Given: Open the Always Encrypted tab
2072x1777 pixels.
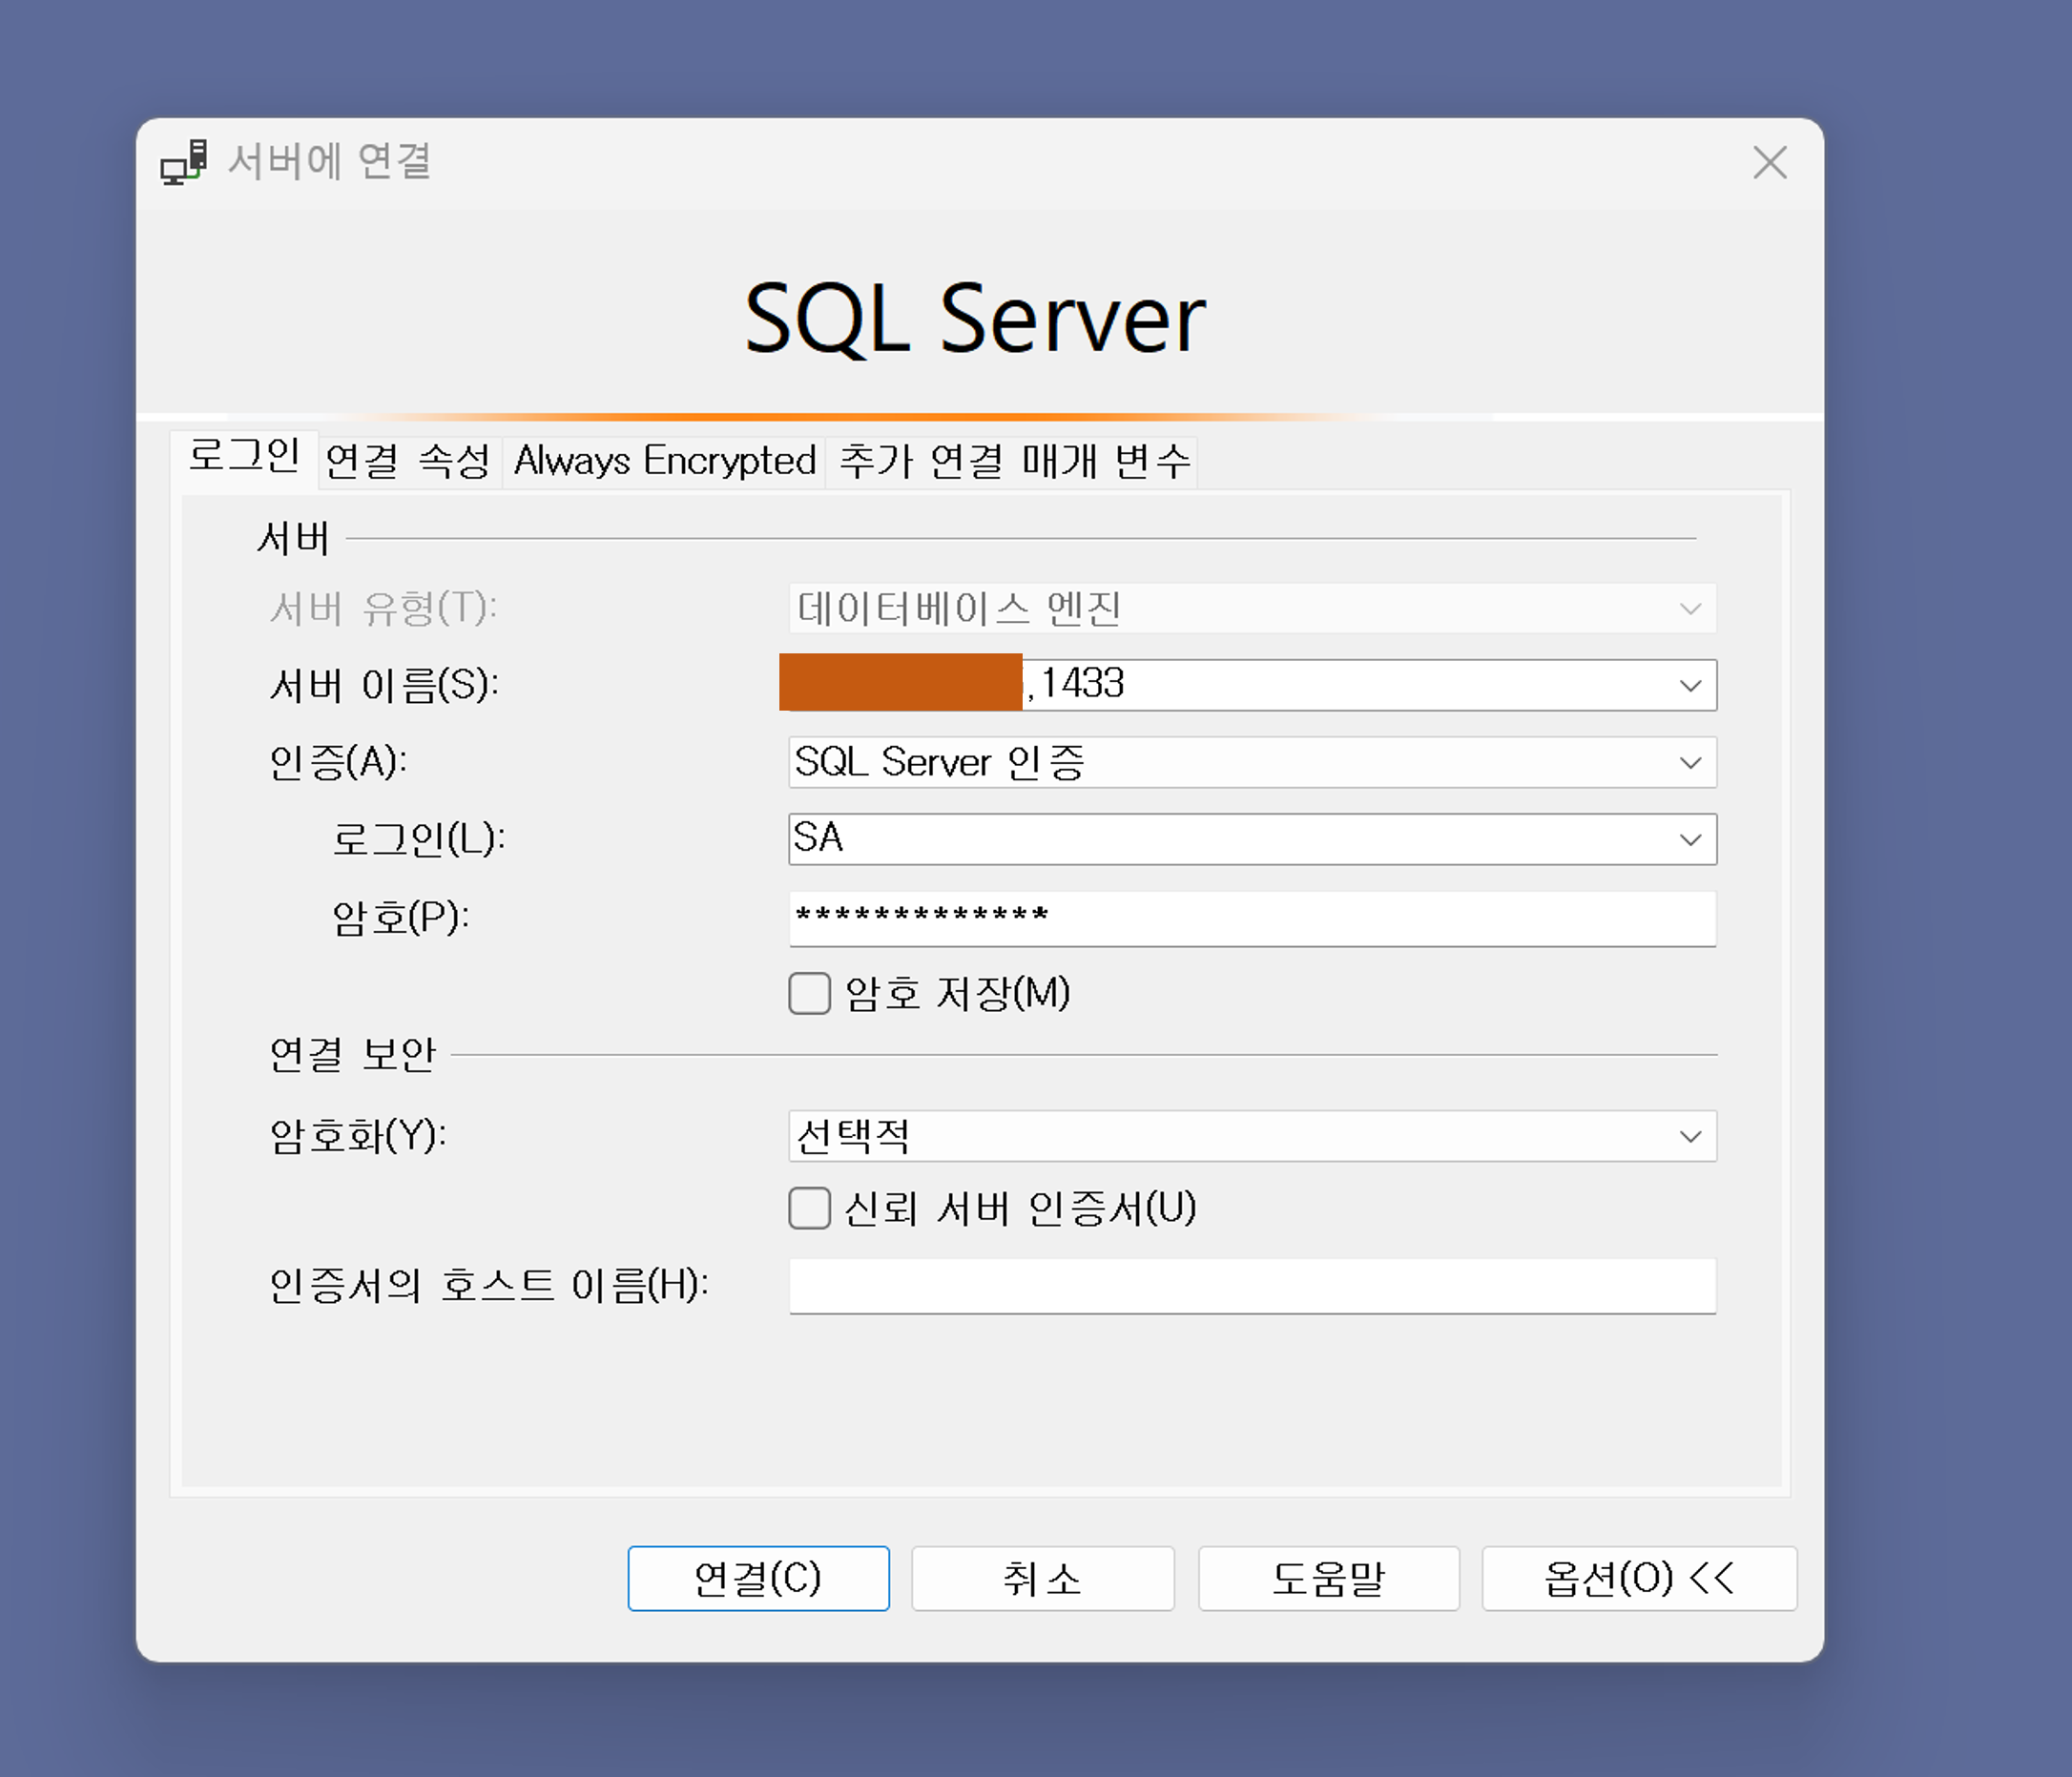Looking at the screenshot, I should pyautogui.click(x=664, y=461).
